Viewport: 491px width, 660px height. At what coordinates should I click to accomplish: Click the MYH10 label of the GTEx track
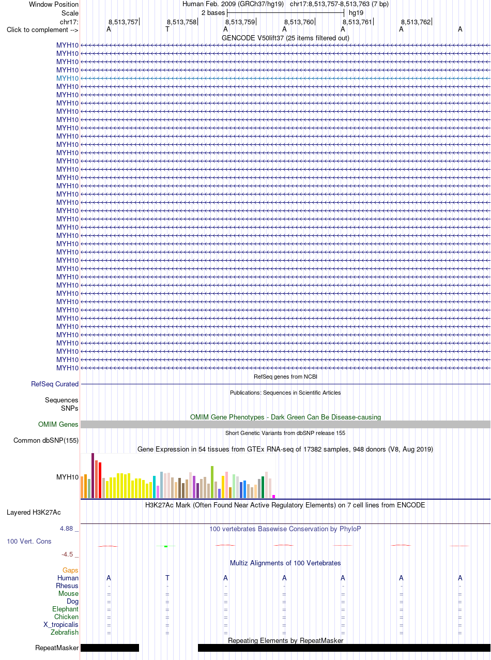[x=67, y=477]
